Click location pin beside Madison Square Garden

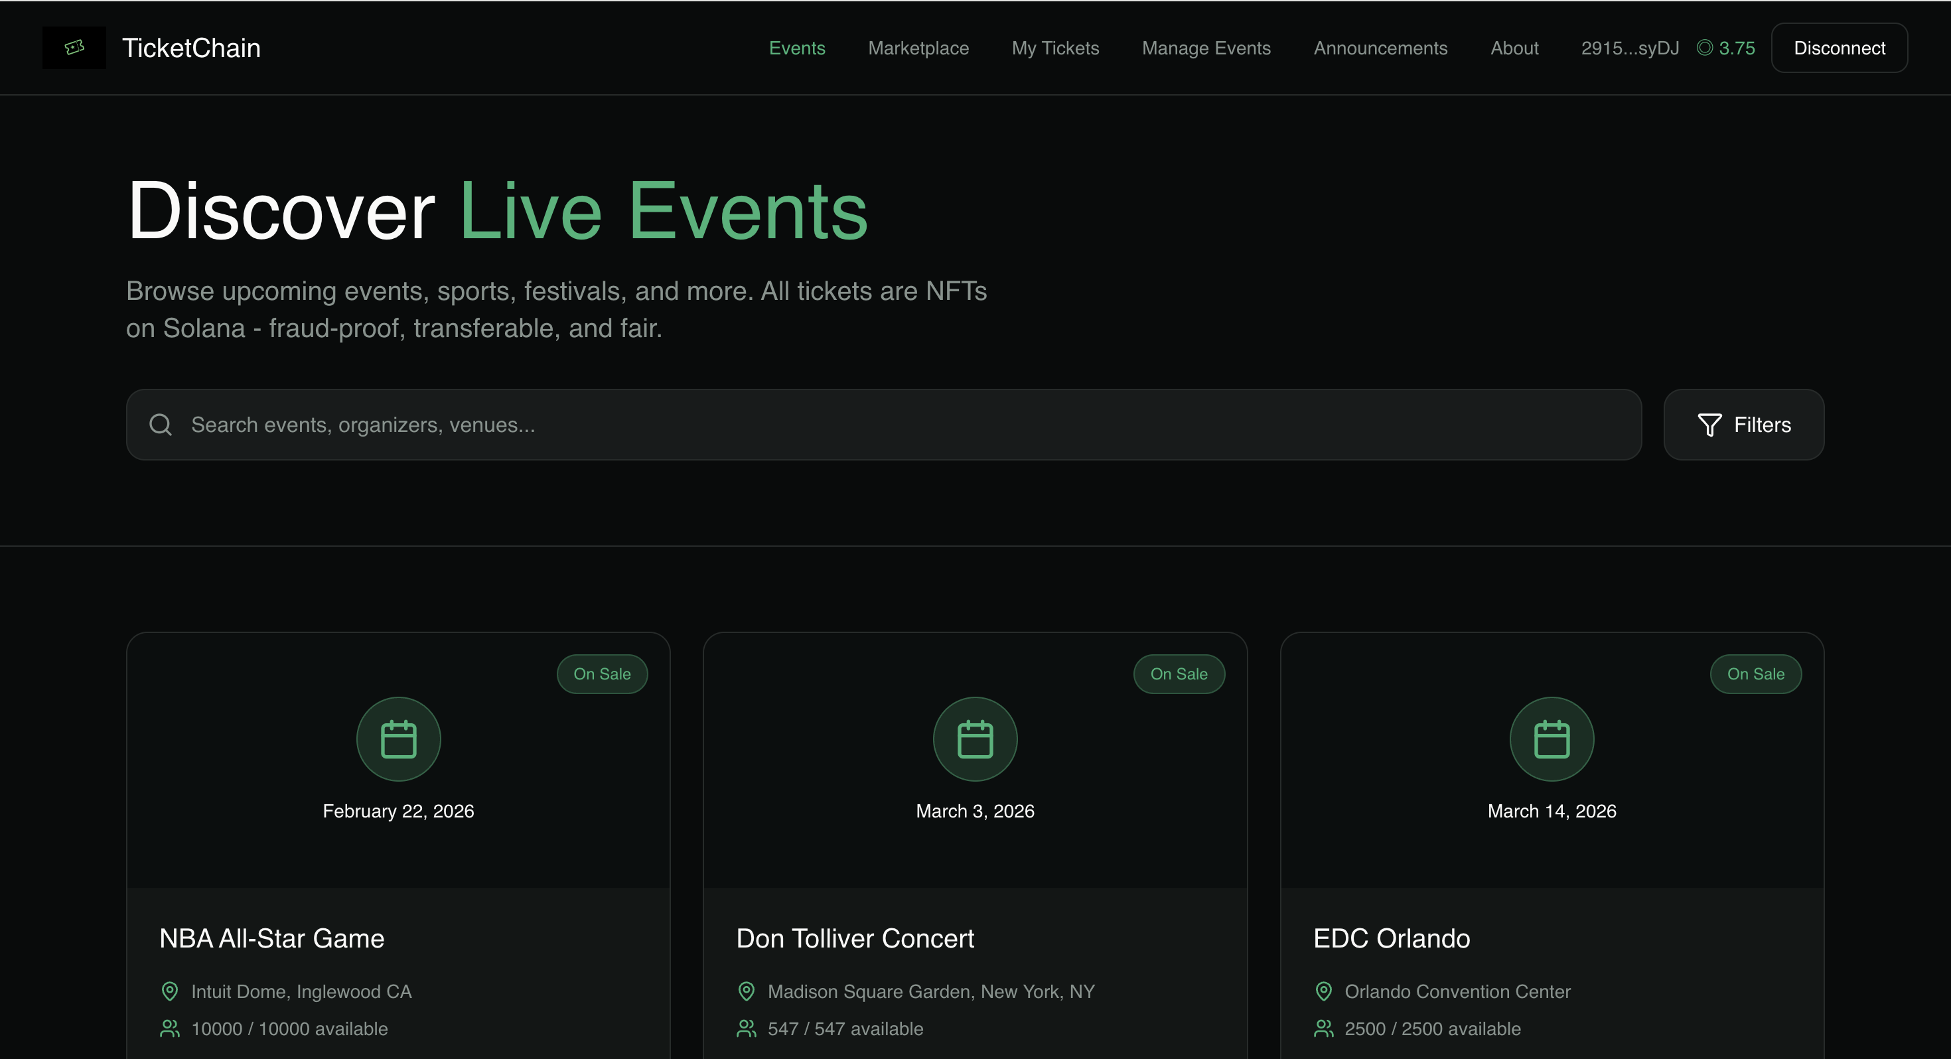point(746,991)
